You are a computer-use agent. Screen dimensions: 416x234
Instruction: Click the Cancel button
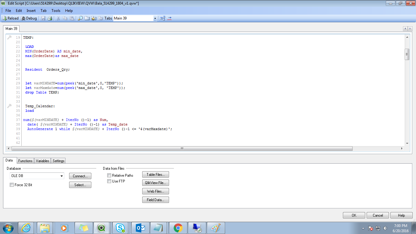tap(378, 215)
